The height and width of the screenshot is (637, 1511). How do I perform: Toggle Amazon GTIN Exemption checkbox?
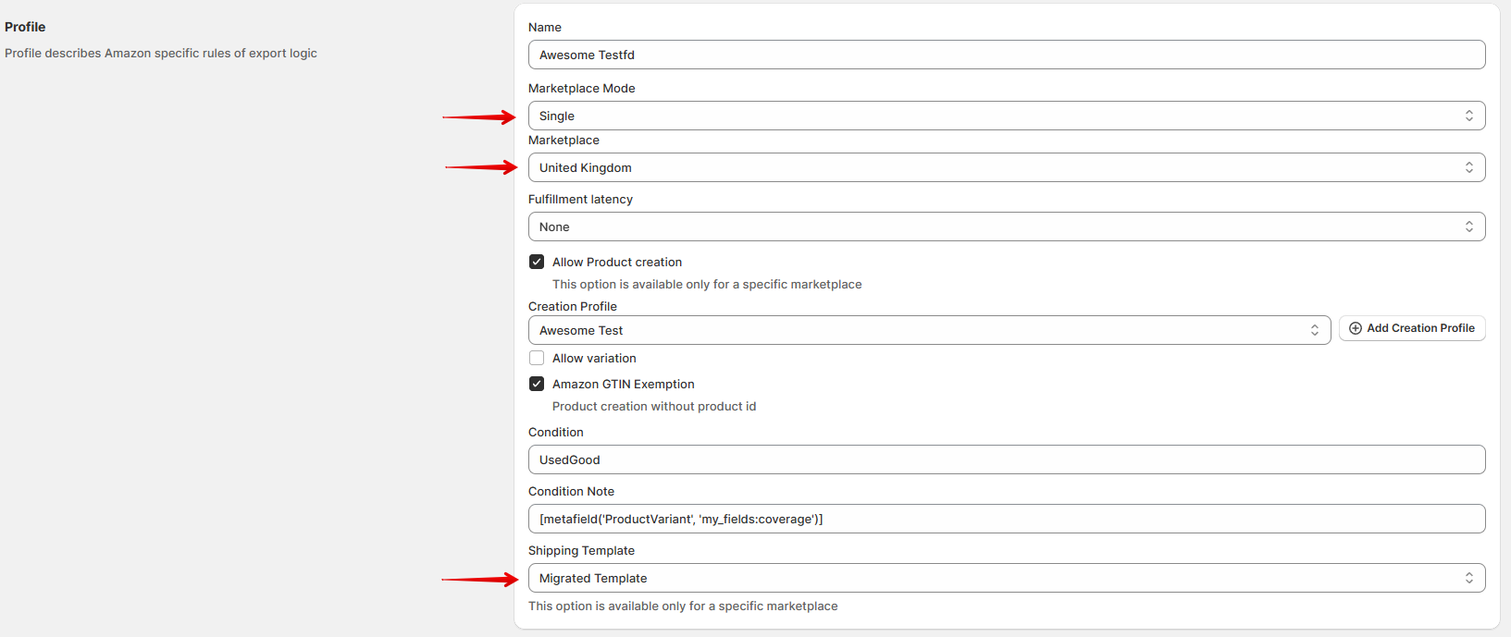[537, 384]
